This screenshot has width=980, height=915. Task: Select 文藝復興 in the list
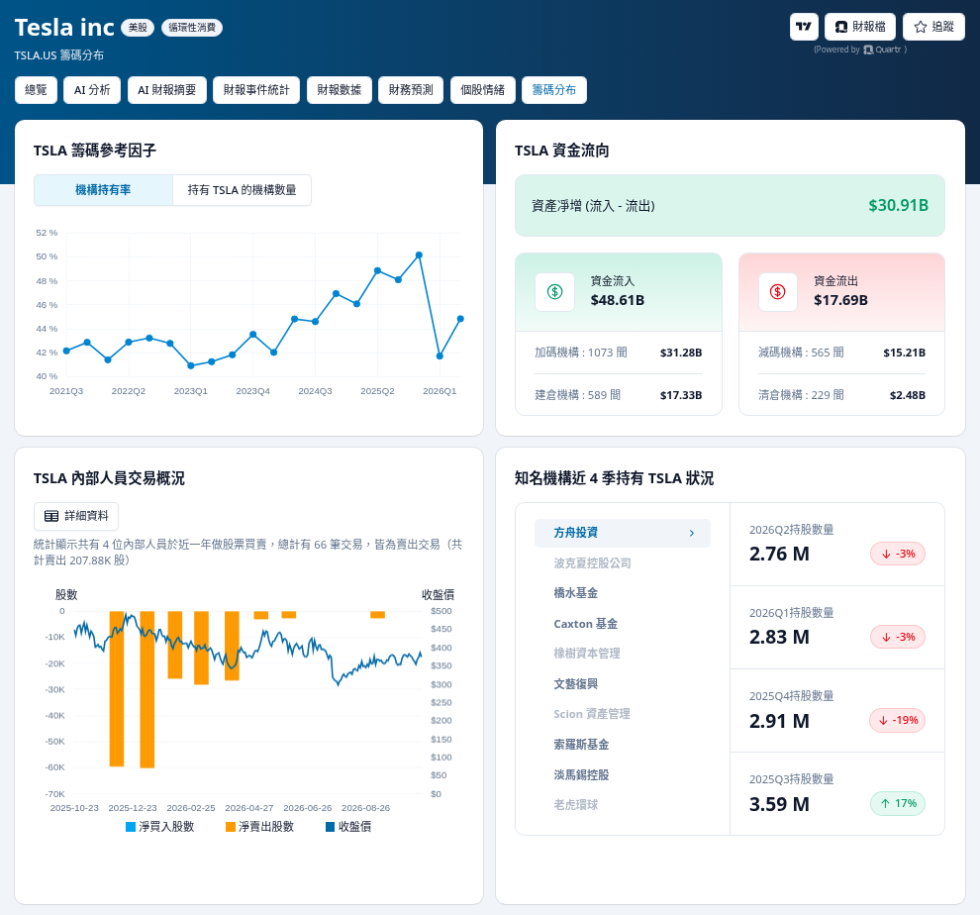pyautogui.click(x=575, y=683)
